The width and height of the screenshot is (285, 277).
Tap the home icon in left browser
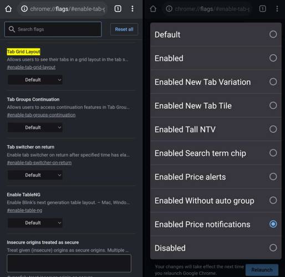(x=8, y=9)
